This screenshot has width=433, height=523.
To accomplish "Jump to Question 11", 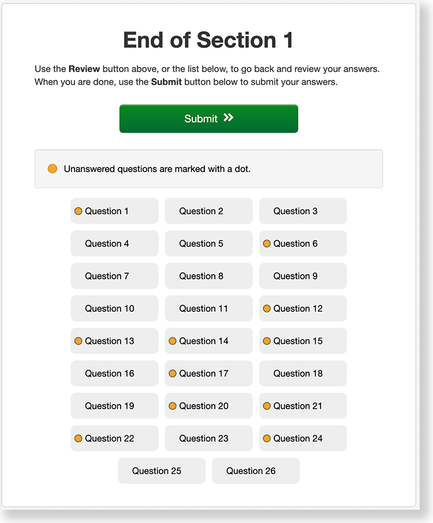I will pyautogui.click(x=208, y=309).
